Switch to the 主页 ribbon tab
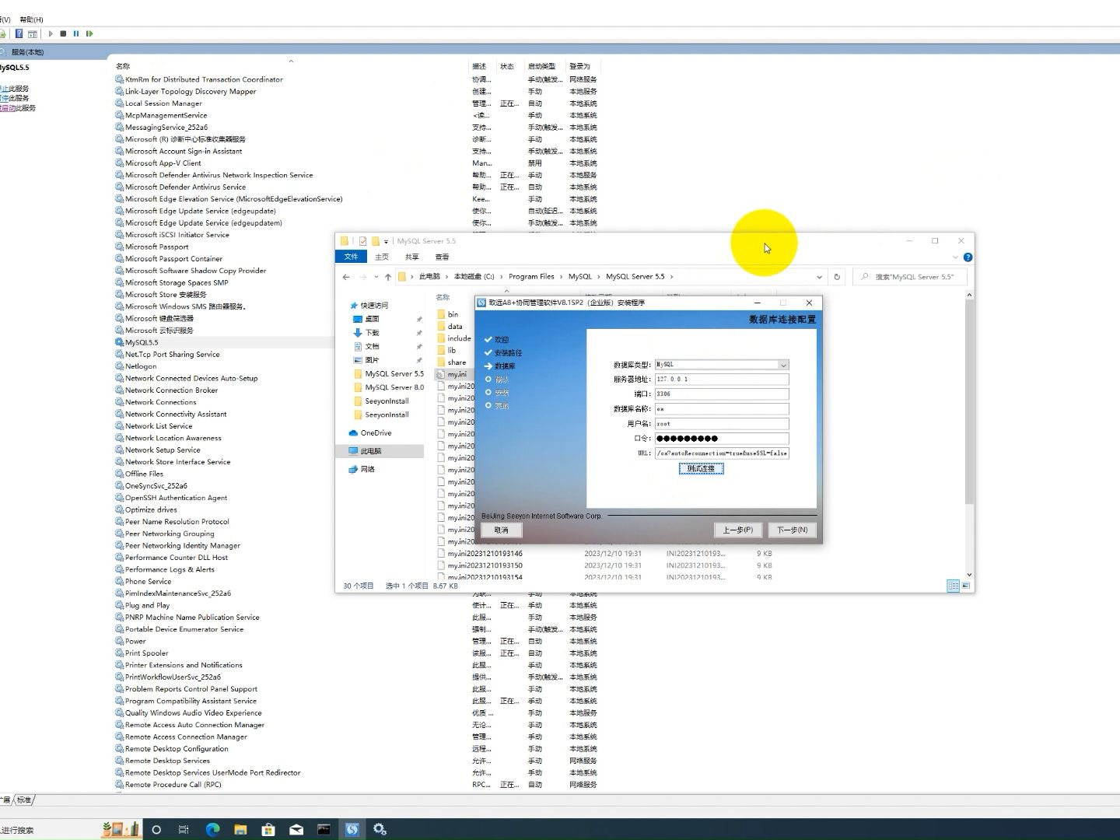This screenshot has width=1120, height=840. click(x=382, y=257)
